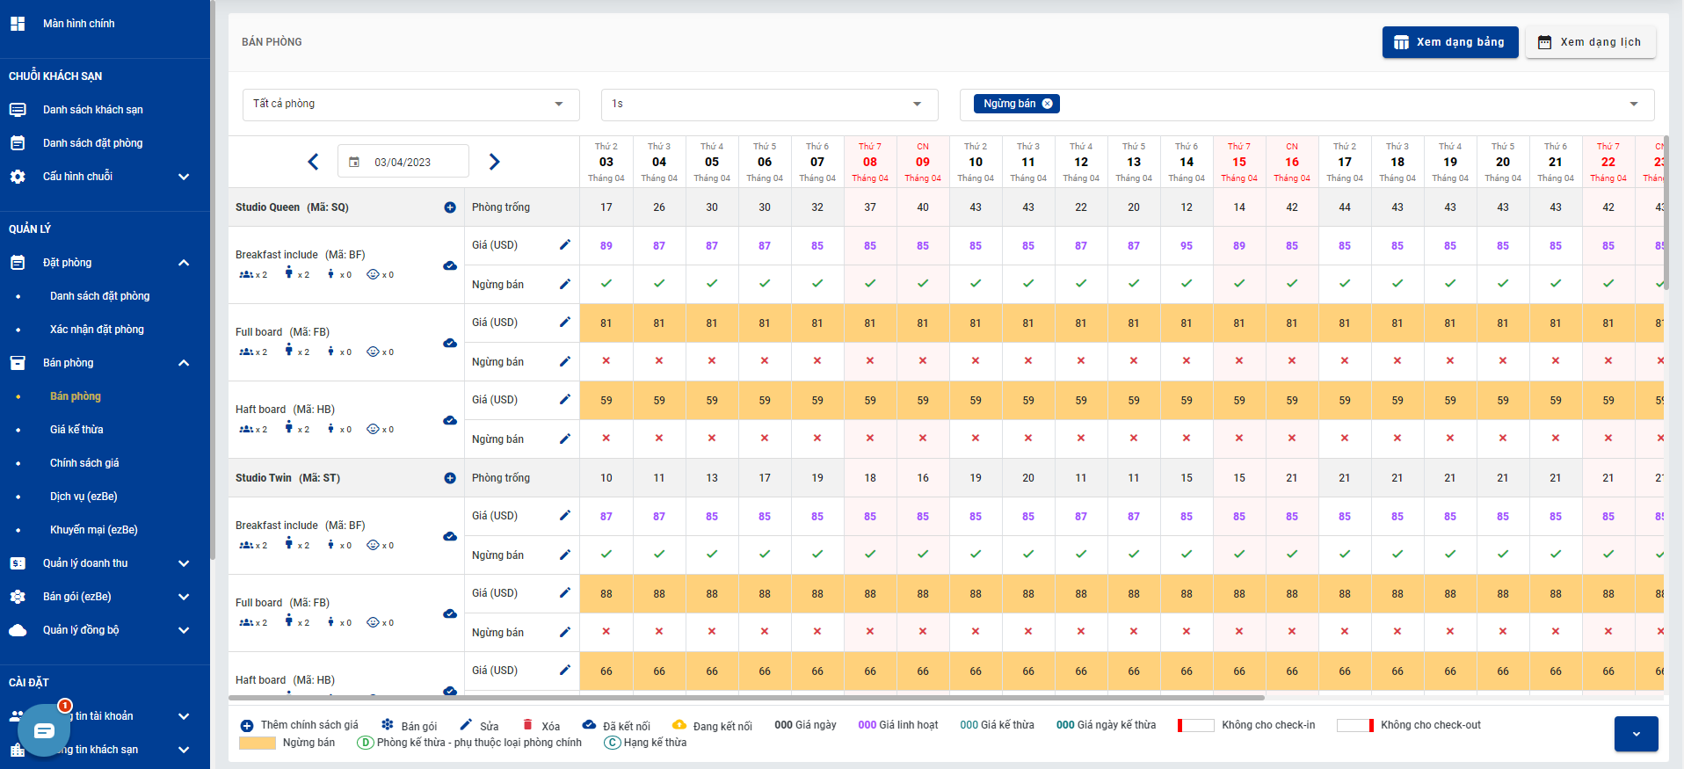Click price 89 on day 03 Studio Queen Breakfast
This screenshot has height=769, width=1684.
[606, 246]
